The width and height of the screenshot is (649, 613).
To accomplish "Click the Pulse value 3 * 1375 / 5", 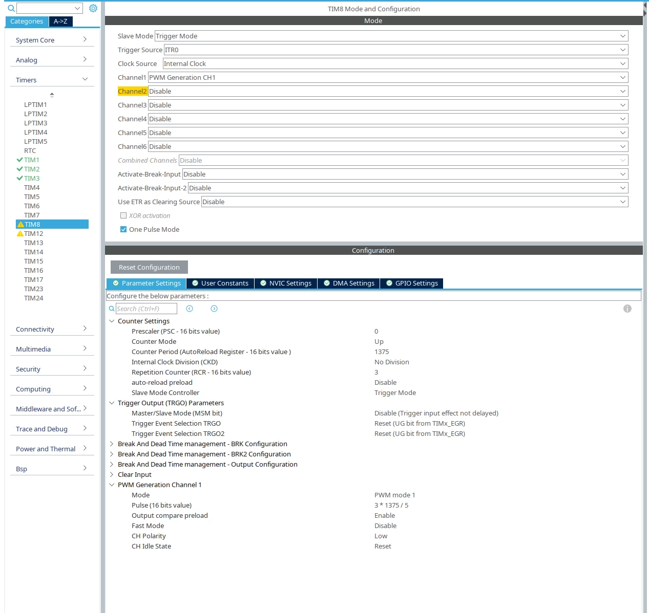I will (391, 505).
